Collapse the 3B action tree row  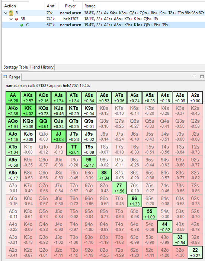click(11, 19)
